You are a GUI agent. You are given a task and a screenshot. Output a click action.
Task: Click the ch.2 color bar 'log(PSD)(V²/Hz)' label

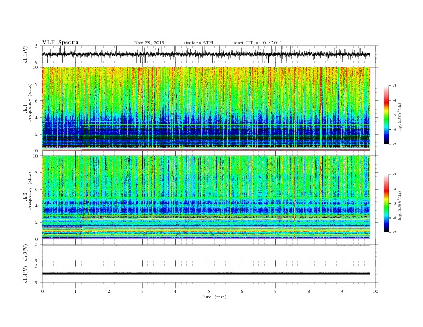(400, 205)
